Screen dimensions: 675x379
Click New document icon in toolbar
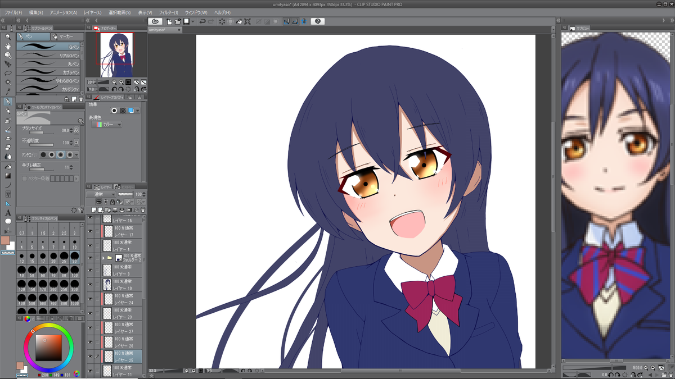pyautogui.click(x=170, y=21)
